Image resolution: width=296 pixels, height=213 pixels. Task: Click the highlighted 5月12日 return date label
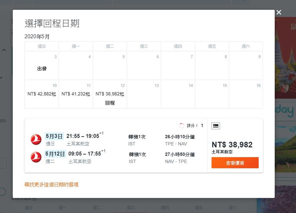(x=55, y=154)
